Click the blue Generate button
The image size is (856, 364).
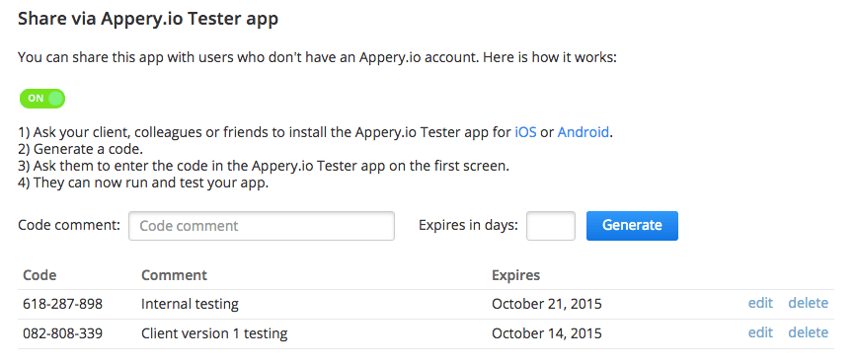click(632, 225)
